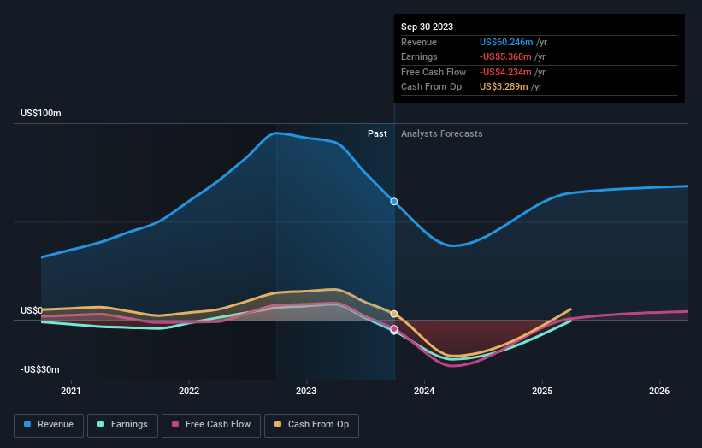Toggle the Free Cash Flow legend button
Image resolution: width=702 pixels, height=448 pixels.
click(x=211, y=425)
